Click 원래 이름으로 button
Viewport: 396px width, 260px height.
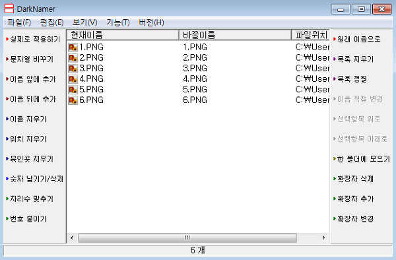pos(357,39)
